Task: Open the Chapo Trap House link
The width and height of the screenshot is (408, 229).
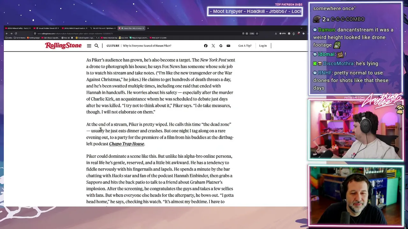Action: (127, 144)
